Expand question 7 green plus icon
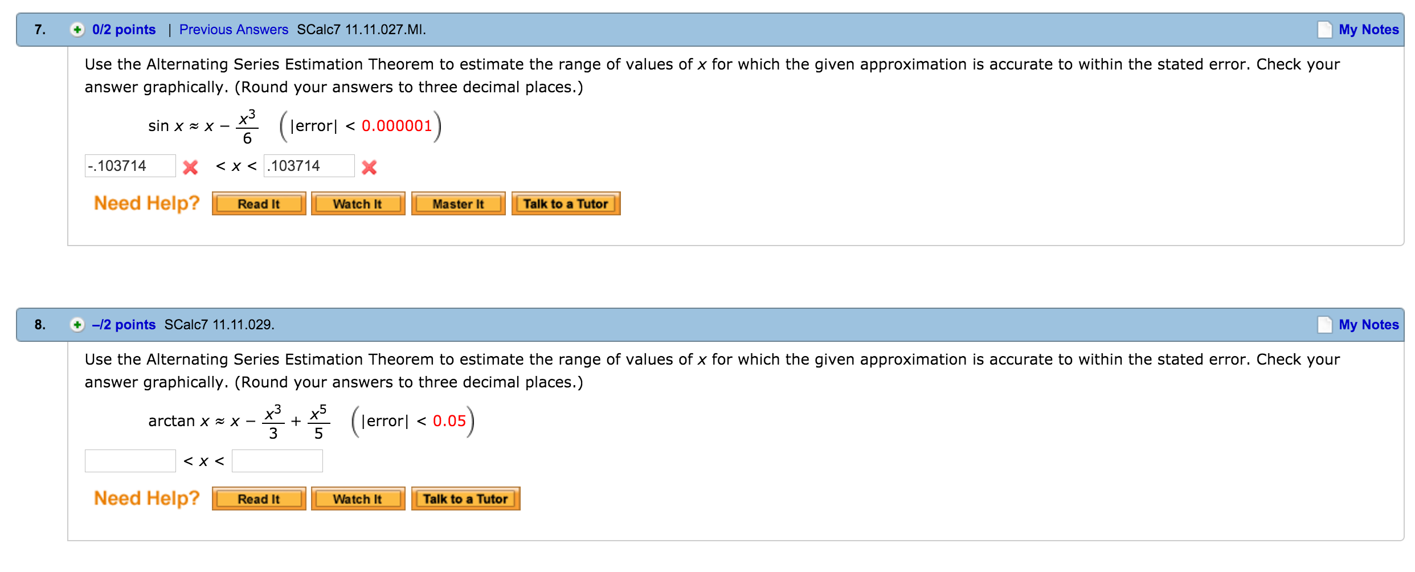Screen dimensions: 1415x572 pyautogui.click(x=77, y=30)
